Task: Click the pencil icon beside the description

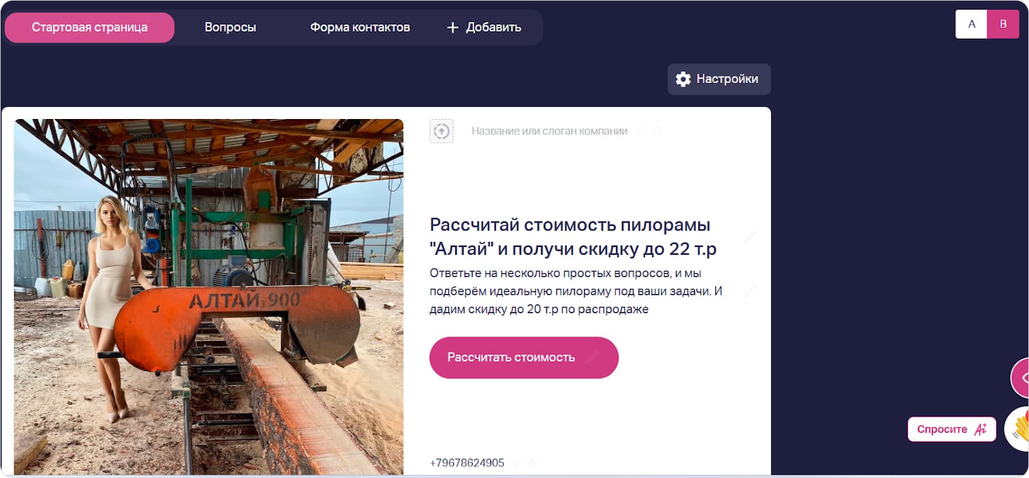Action: (x=749, y=292)
